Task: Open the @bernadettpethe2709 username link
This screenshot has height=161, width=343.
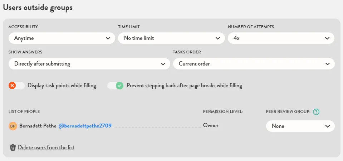Action: click(x=85, y=126)
